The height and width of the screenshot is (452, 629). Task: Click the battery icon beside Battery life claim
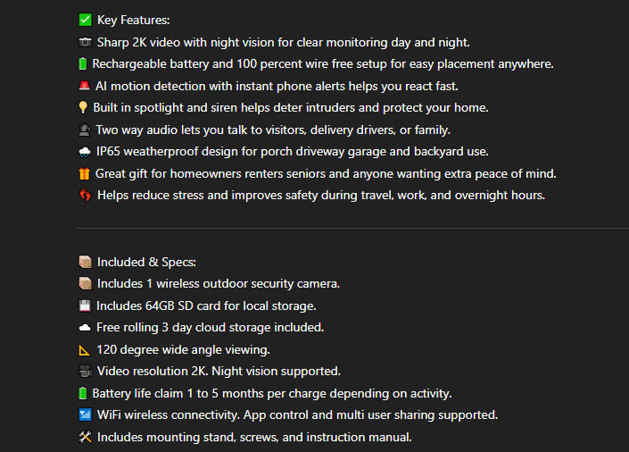coord(82,393)
